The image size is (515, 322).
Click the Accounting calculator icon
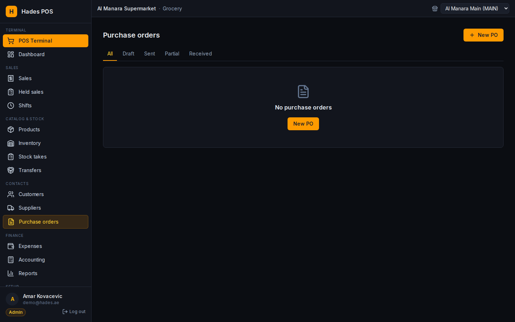click(x=11, y=260)
